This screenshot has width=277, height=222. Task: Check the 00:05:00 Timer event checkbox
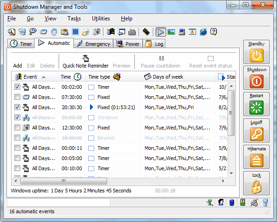(17, 158)
